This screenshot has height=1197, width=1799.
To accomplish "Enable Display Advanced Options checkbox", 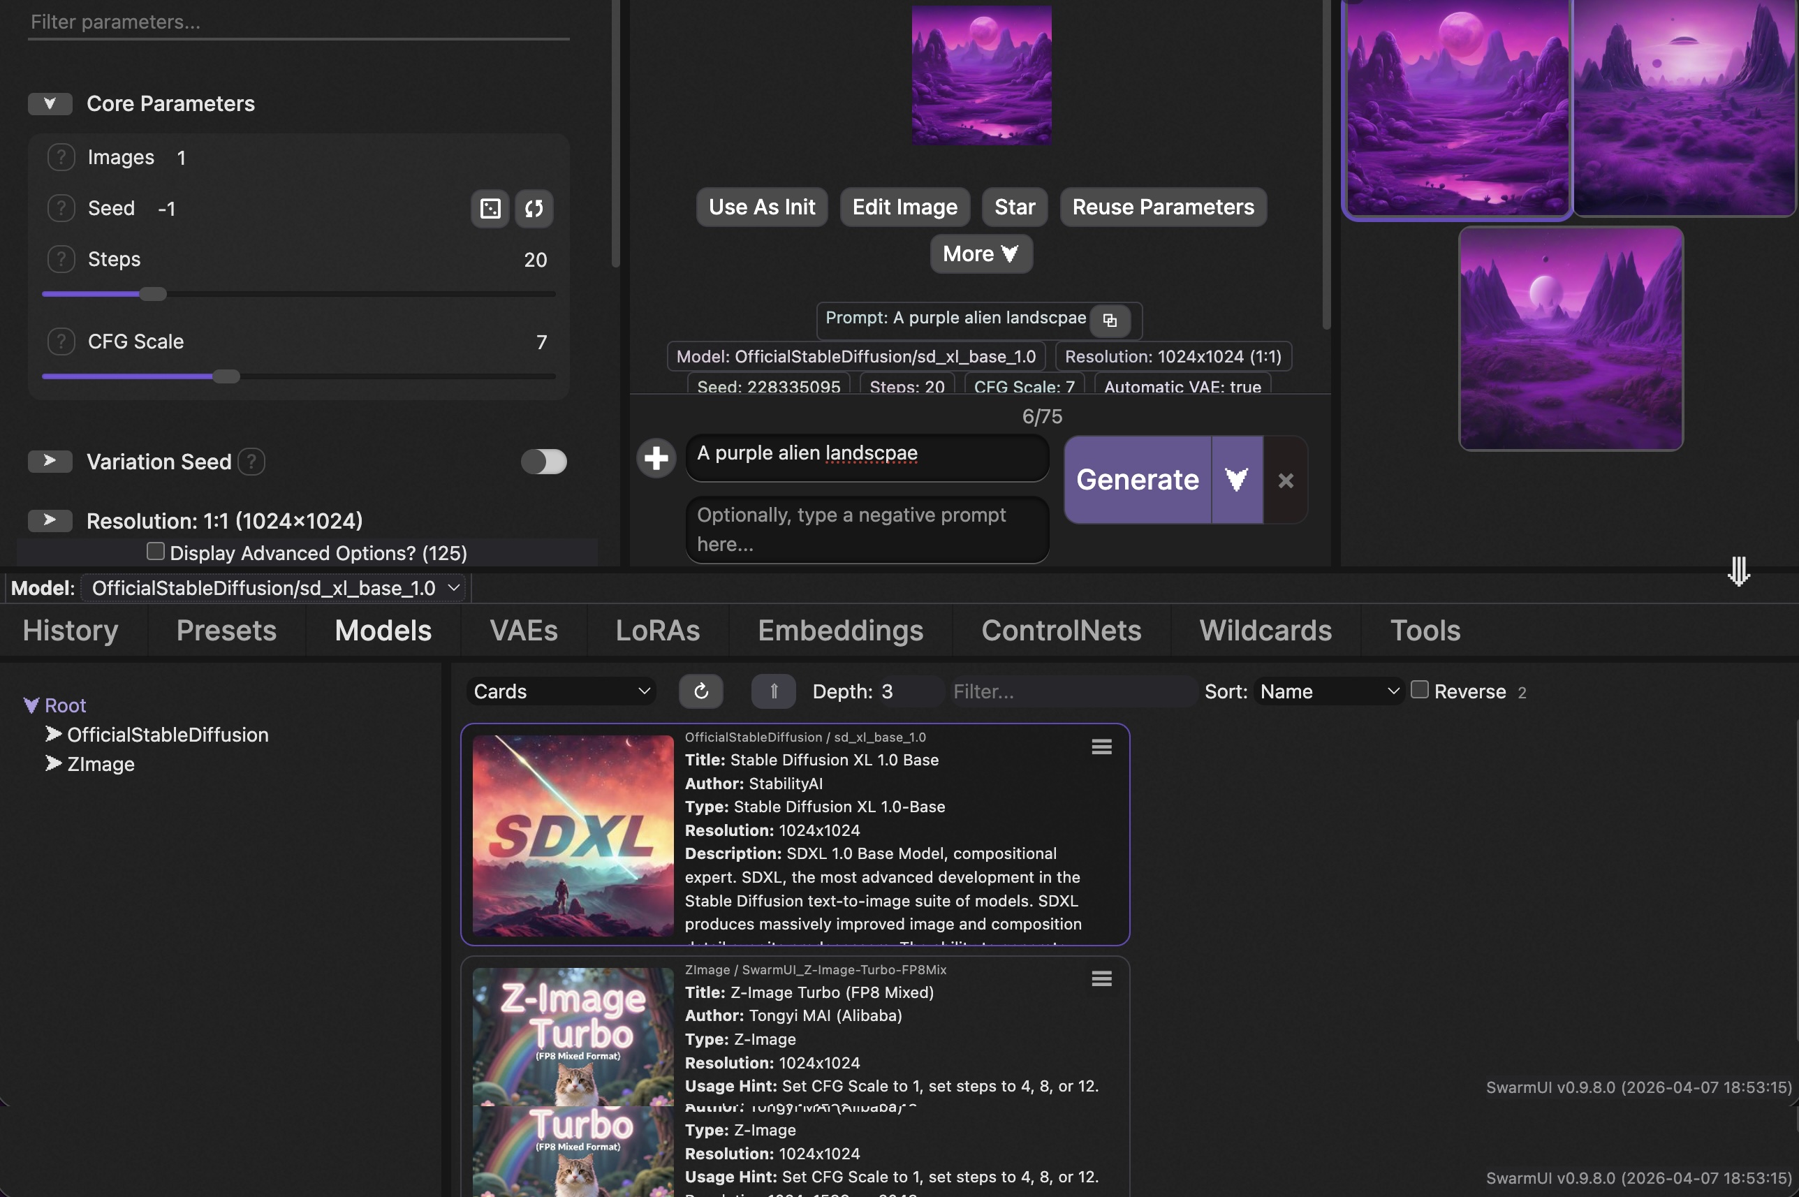I will tap(156, 551).
